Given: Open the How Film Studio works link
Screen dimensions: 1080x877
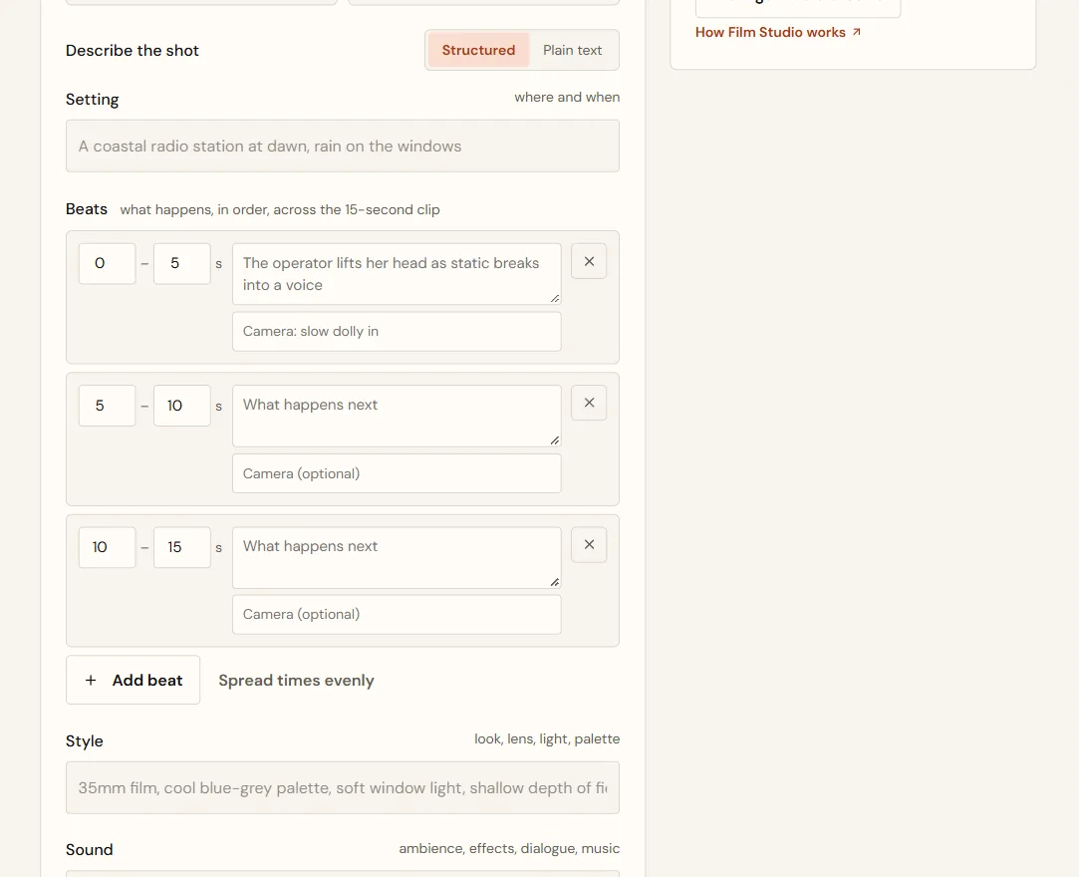Looking at the screenshot, I should (778, 32).
